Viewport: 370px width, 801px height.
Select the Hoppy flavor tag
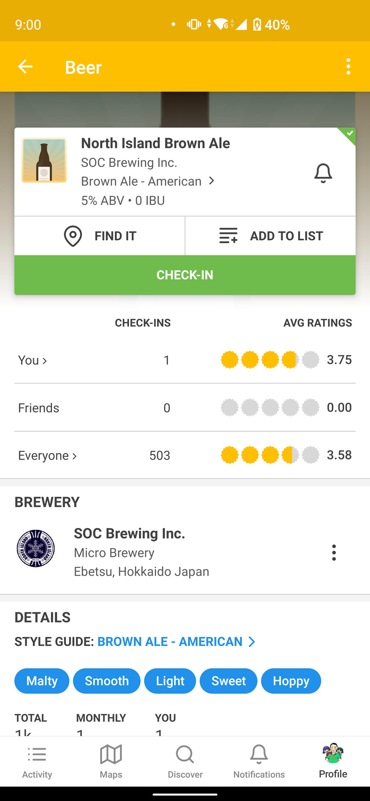point(291,681)
